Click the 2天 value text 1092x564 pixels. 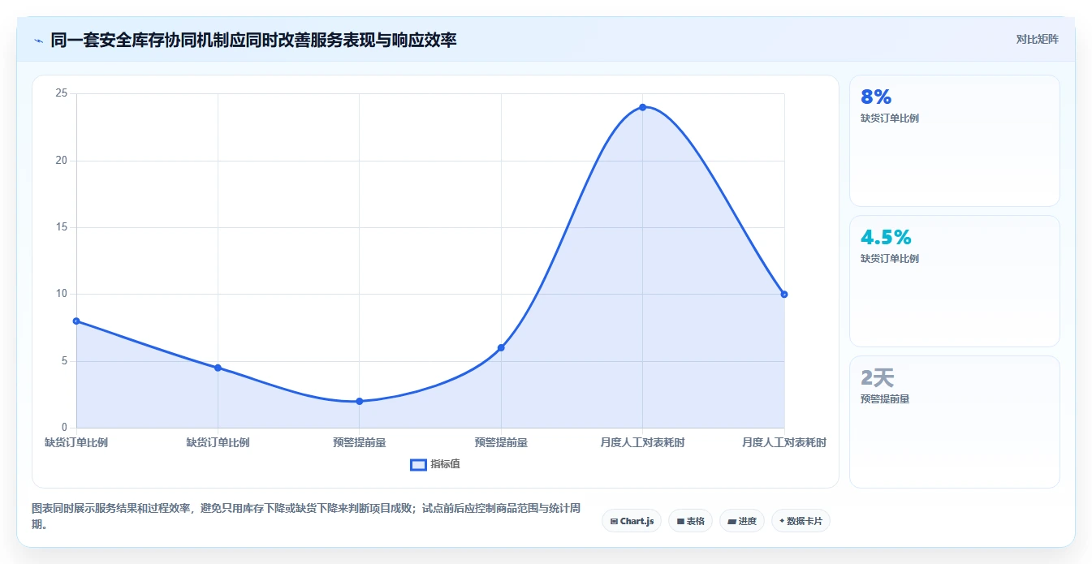(x=878, y=377)
